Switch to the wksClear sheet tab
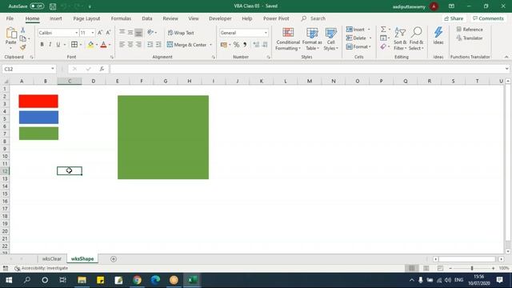512x288 pixels. pos(51,258)
